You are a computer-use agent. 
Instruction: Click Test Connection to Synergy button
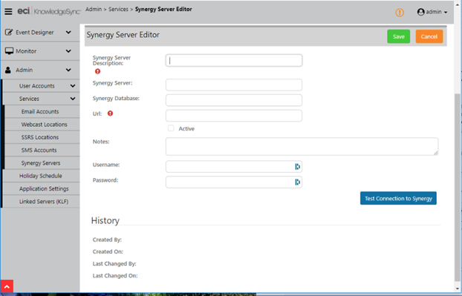point(398,198)
